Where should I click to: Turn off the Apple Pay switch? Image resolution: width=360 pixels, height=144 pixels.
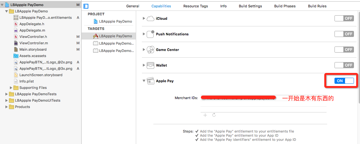(344, 81)
